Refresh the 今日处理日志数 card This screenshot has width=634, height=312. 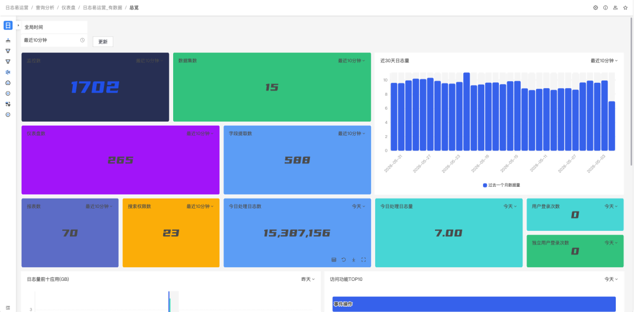(343, 260)
